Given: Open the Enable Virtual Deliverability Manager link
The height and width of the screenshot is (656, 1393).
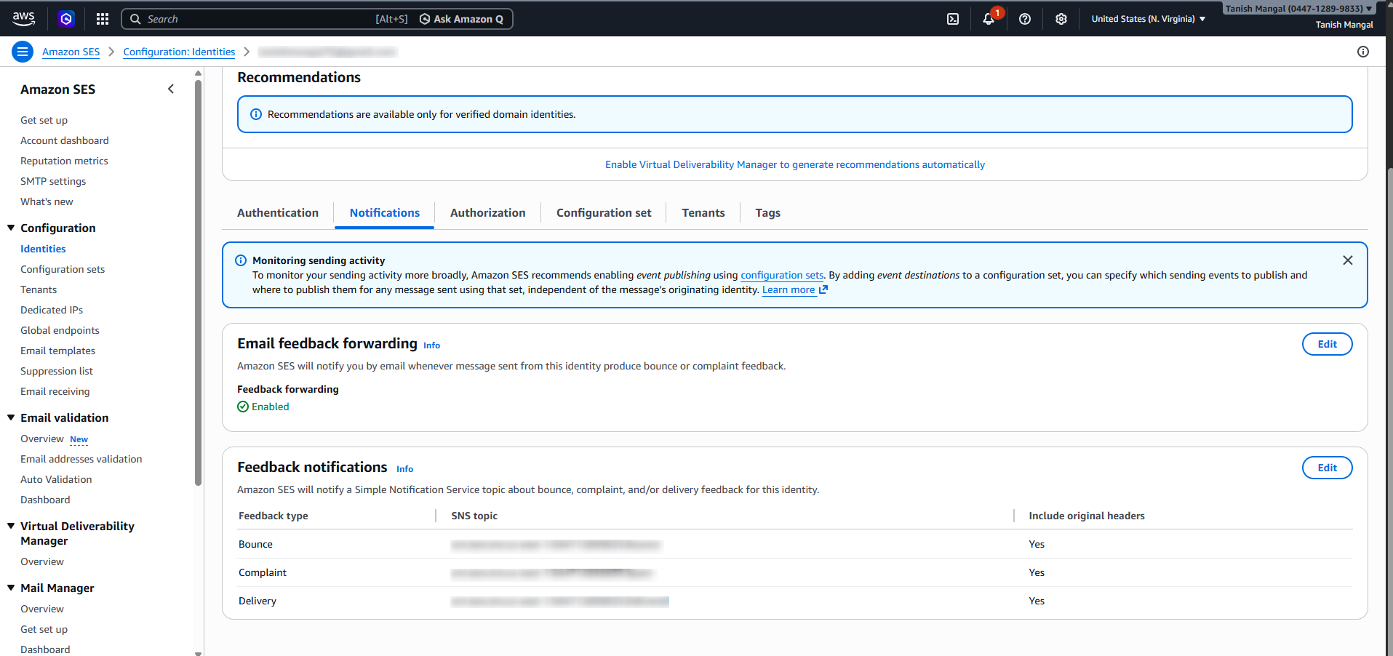Looking at the screenshot, I should 794,165.
